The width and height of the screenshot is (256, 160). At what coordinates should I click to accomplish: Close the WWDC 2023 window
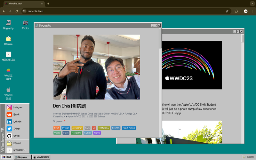242,31
